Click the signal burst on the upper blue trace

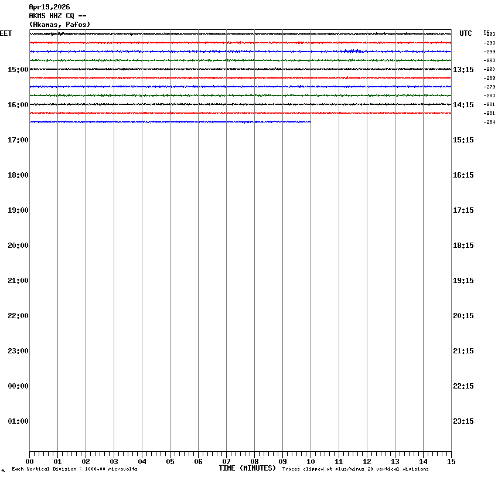[x=354, y=52]
